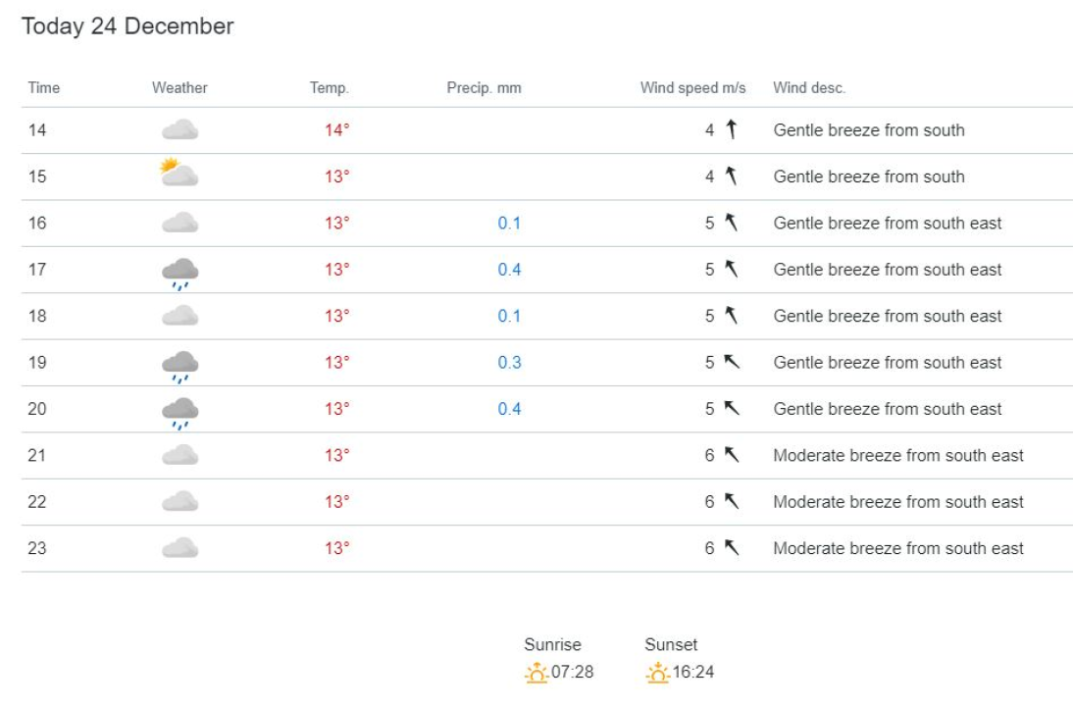Click the sunset sun icon

[x=657, y=673]
